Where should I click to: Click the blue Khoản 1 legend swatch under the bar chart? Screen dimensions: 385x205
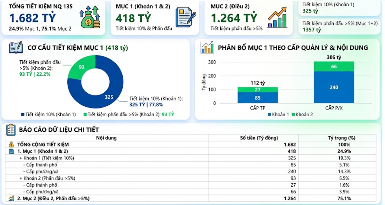269,115
